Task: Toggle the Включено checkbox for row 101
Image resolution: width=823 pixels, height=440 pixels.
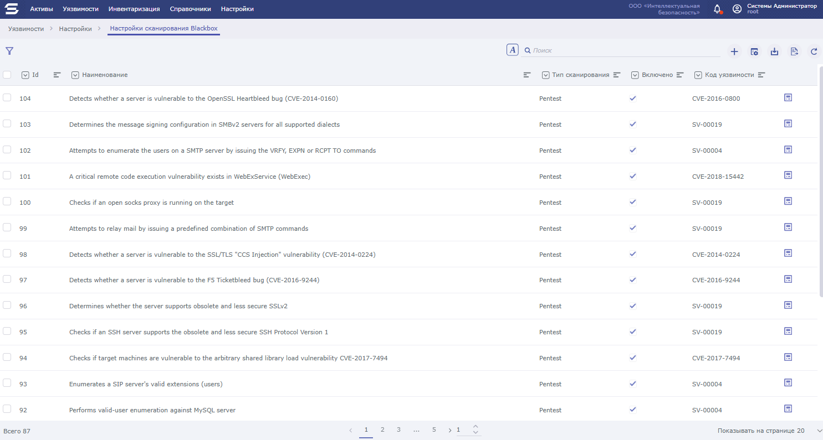Action: click(x=633, y=176)
